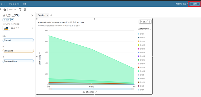201x97 pixels.
Task: Open the Channel field three-dot menu
Action: [x=32, y=40]
